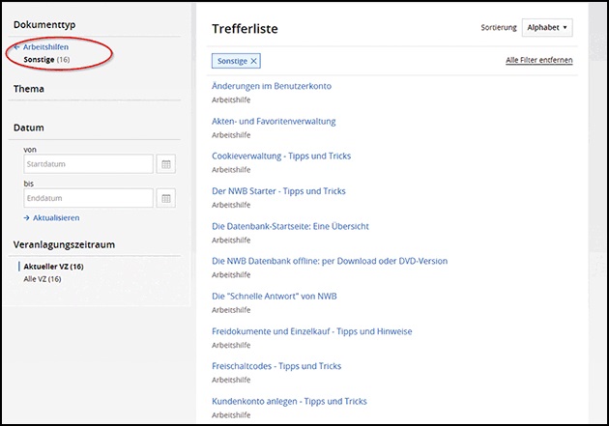Open Akten- und Favoritenverwaltung result
This screenshot has width=609, height=426.
point(274,121)
